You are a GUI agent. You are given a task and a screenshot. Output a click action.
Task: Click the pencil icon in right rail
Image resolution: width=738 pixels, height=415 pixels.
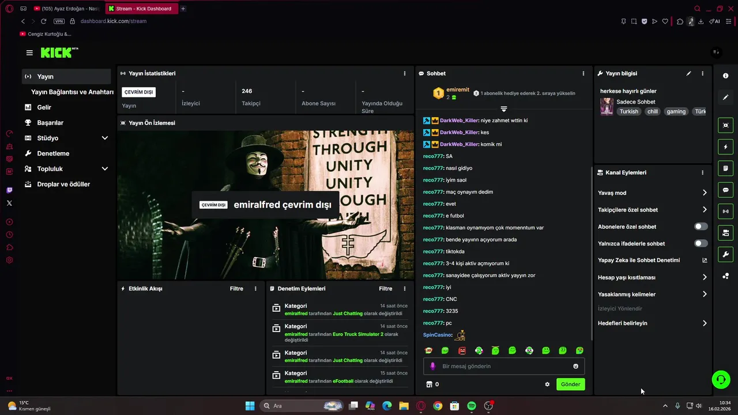click(726, 97)
